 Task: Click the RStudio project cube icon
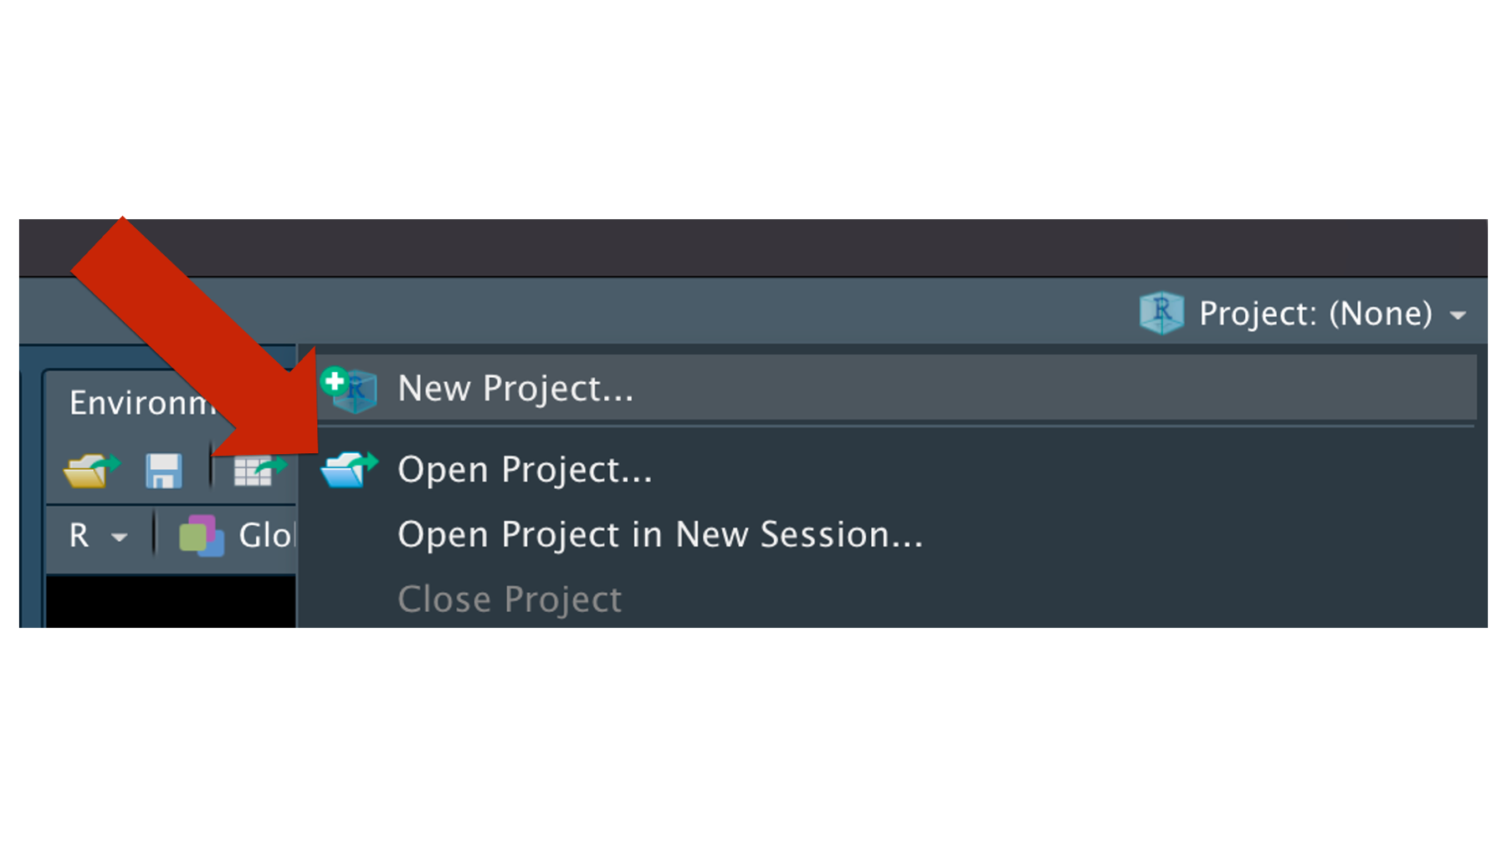[1161, 313]
